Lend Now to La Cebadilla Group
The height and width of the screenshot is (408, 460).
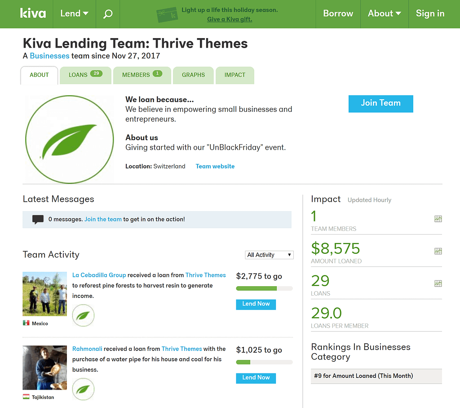pos(256,304)
